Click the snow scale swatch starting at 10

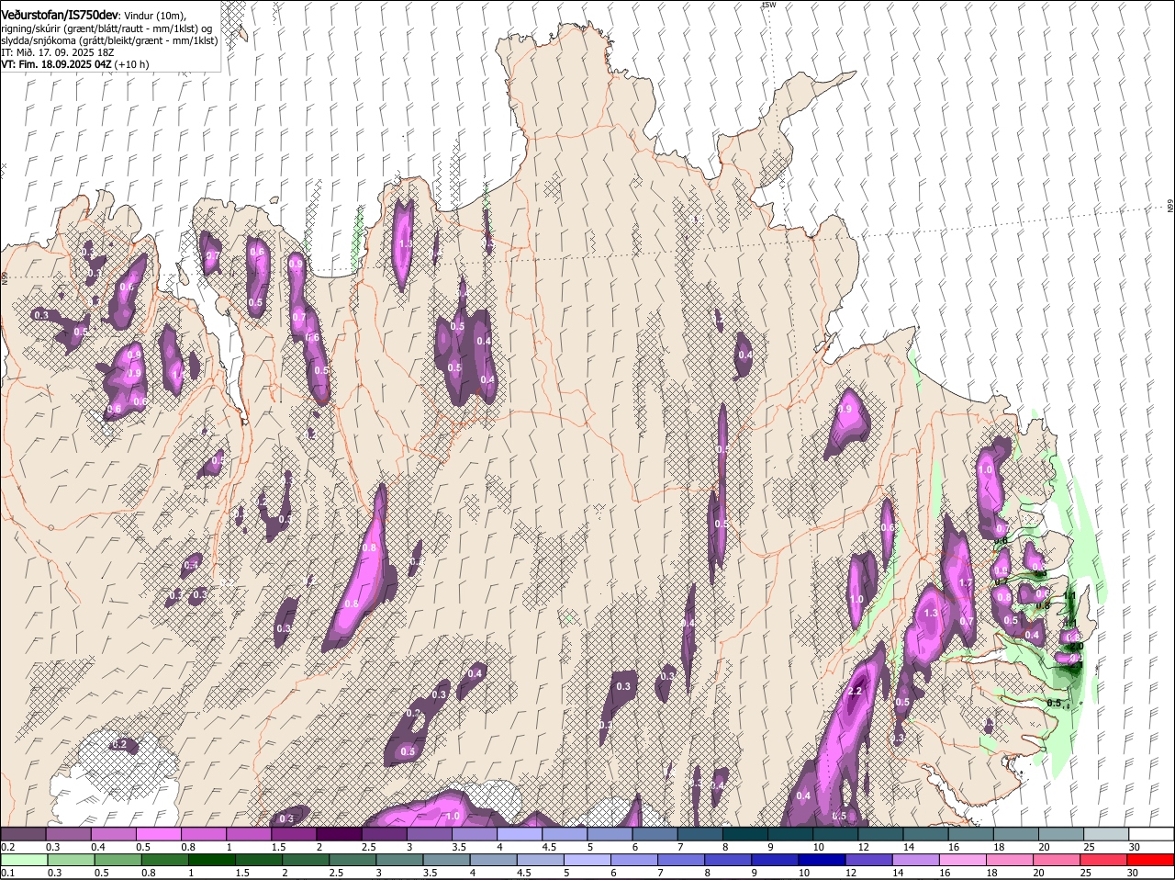(x=835, y=834)
